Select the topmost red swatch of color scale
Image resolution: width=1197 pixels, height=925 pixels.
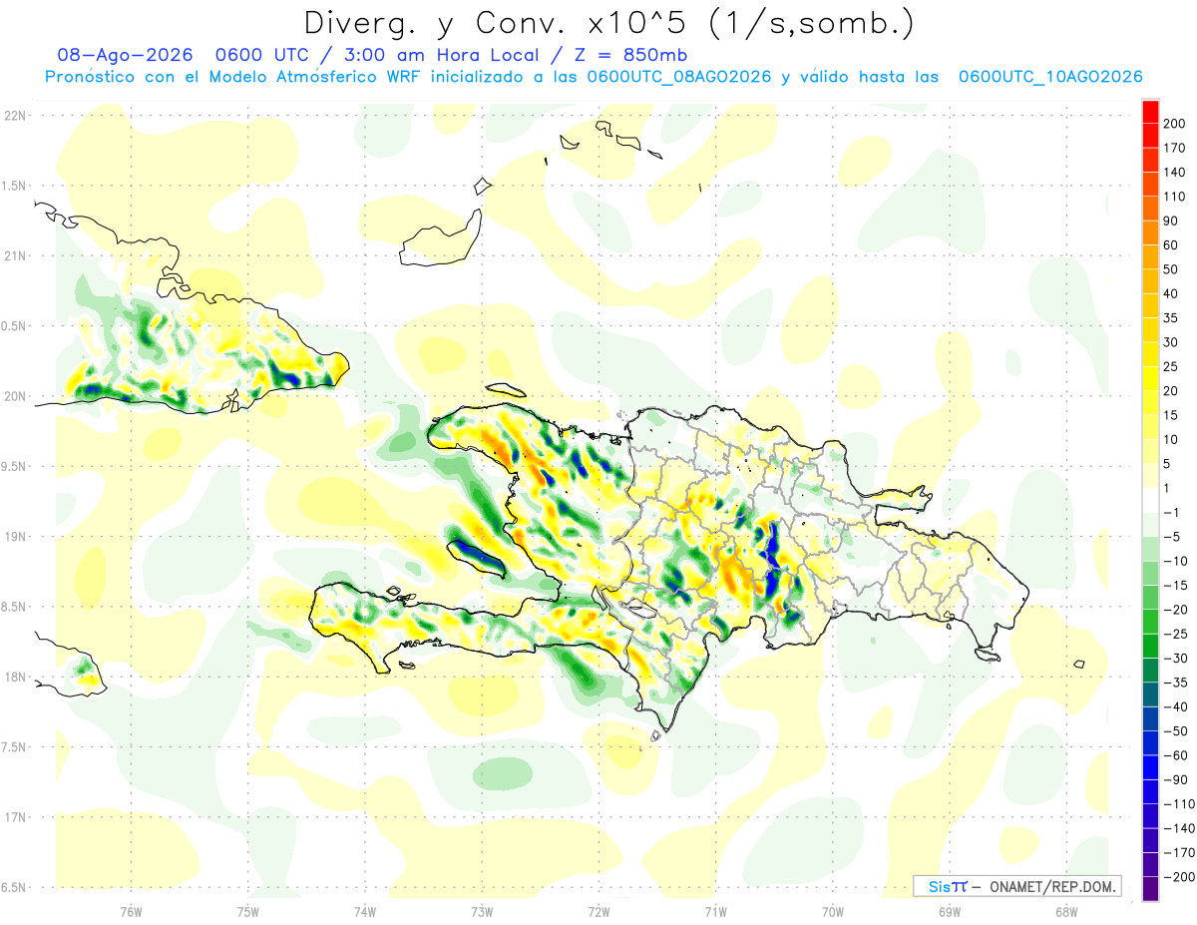tap(1150, 112)
